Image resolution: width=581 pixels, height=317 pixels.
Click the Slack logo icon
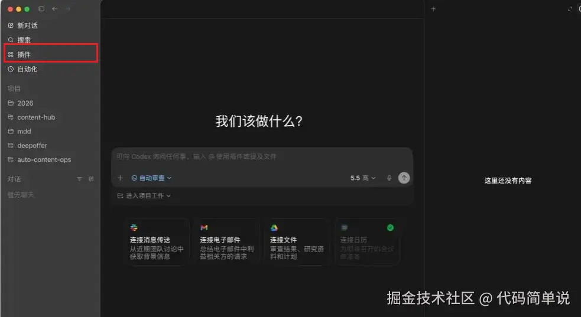click(134, 227)
